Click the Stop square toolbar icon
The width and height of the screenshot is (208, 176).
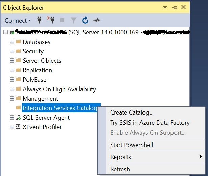(x=62, y=20)
